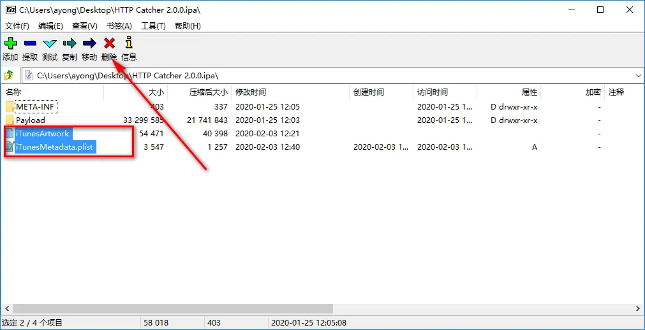The width and height of the screenshot is (645, 330).
Task: Open the 工具(T) menu
Action: coord(153,26)
